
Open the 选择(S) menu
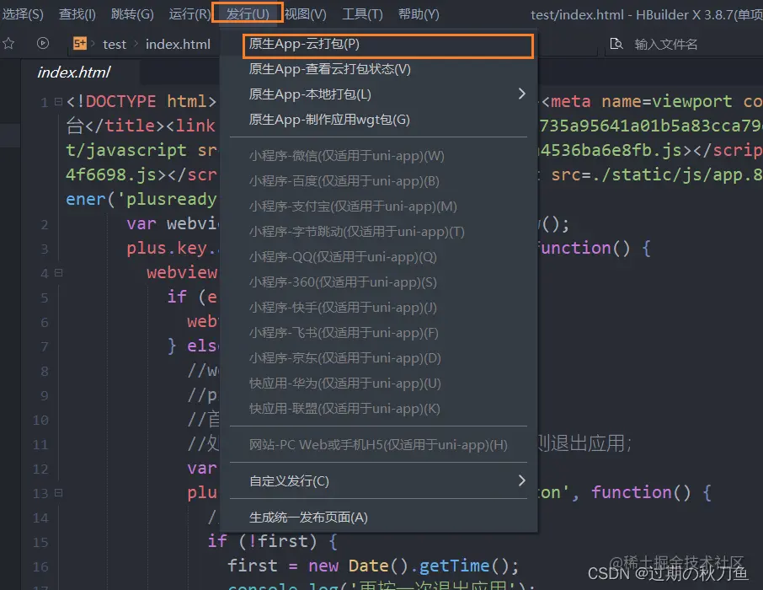[23, 14]
